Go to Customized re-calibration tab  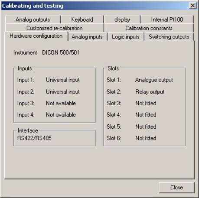pyautogui.click(x=55, y=28)
